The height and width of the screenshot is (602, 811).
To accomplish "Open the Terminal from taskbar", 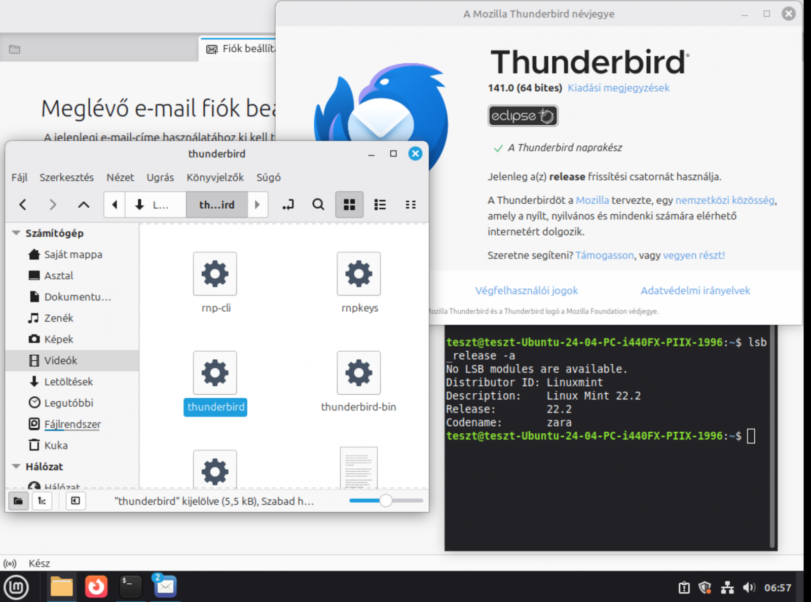I will tap(130, 587).
